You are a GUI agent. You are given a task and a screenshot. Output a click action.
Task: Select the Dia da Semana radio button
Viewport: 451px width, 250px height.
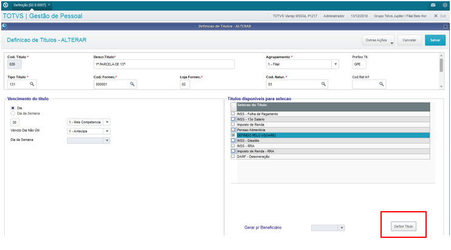(x=13, y=113)
